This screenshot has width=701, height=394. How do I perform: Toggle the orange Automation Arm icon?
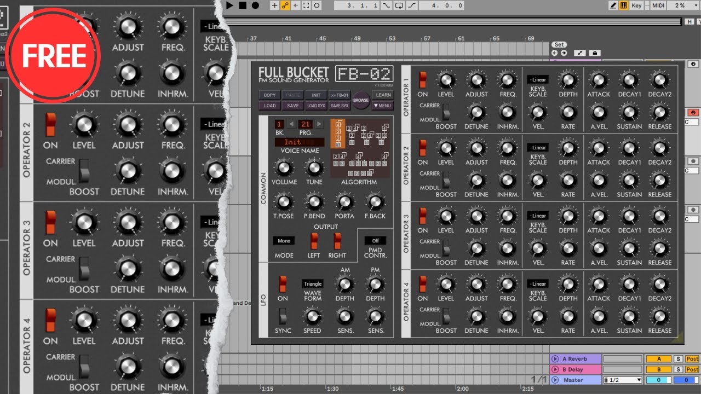coord(285,5)
